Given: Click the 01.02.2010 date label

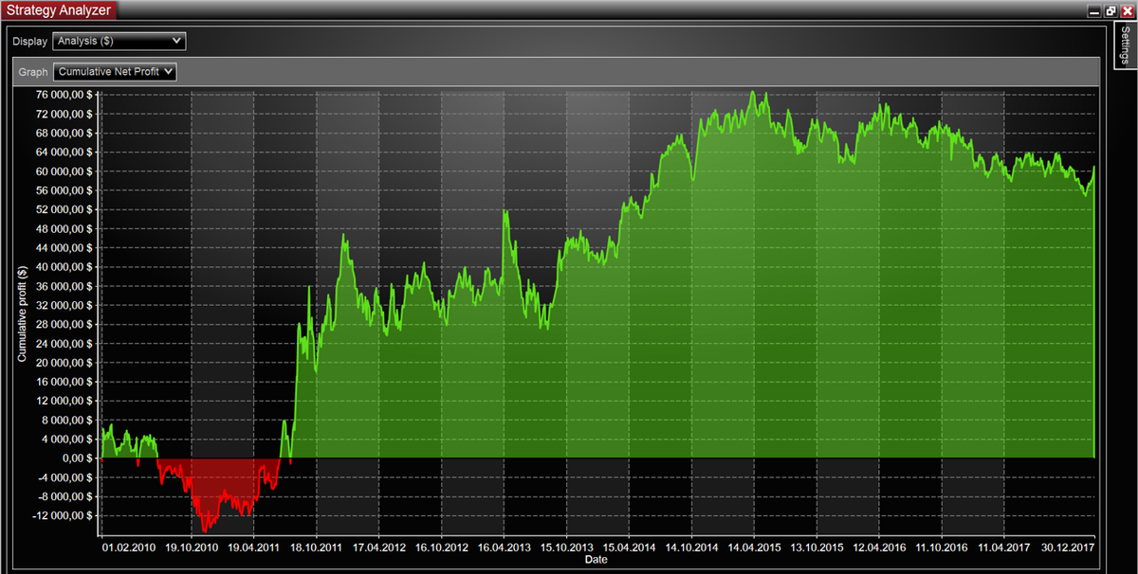Looking at the screenshot, I should 129,547.
